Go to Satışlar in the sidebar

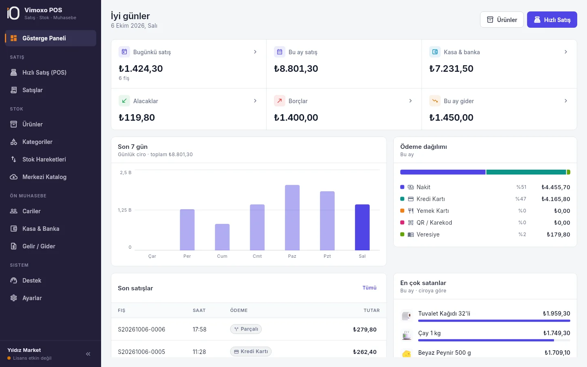coord(51,90)
